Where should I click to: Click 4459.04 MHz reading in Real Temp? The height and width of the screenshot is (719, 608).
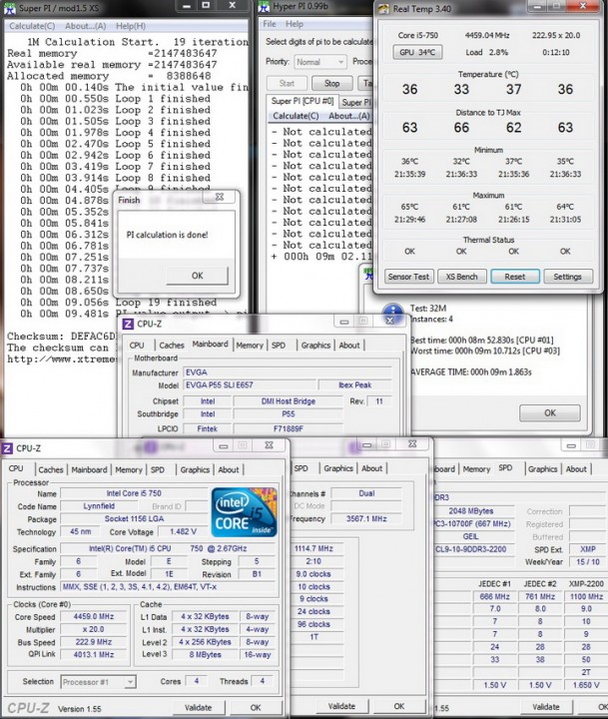(x=487, y=35)
